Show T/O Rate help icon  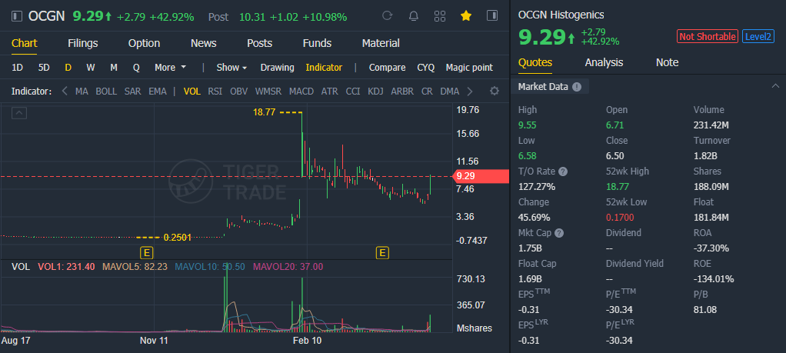coord(563,172)
